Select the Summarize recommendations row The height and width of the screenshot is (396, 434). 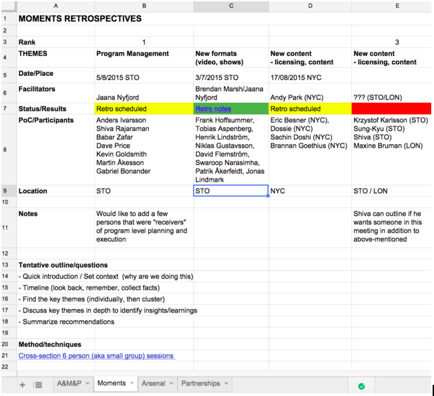(66, 322)
